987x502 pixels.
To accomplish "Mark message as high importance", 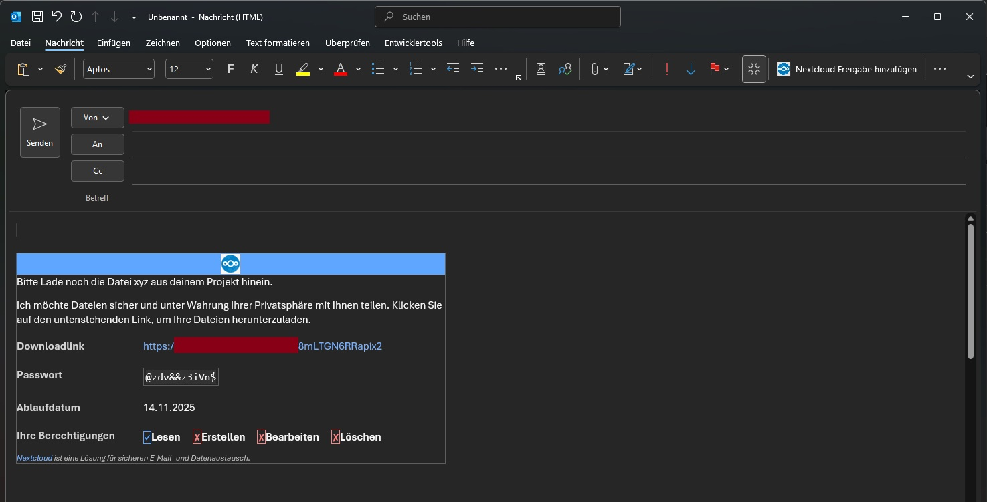I will [x=666, y=69].
